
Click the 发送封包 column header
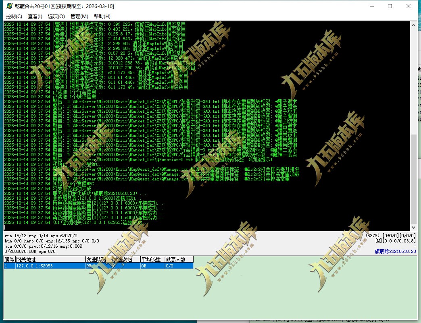click(125, 259)
